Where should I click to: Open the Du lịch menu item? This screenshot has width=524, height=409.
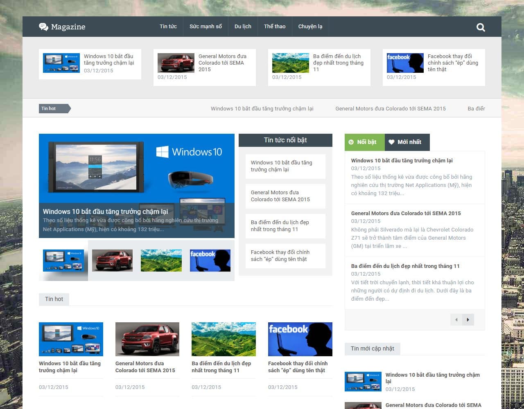pyautogui.click(x=243, y=27)
